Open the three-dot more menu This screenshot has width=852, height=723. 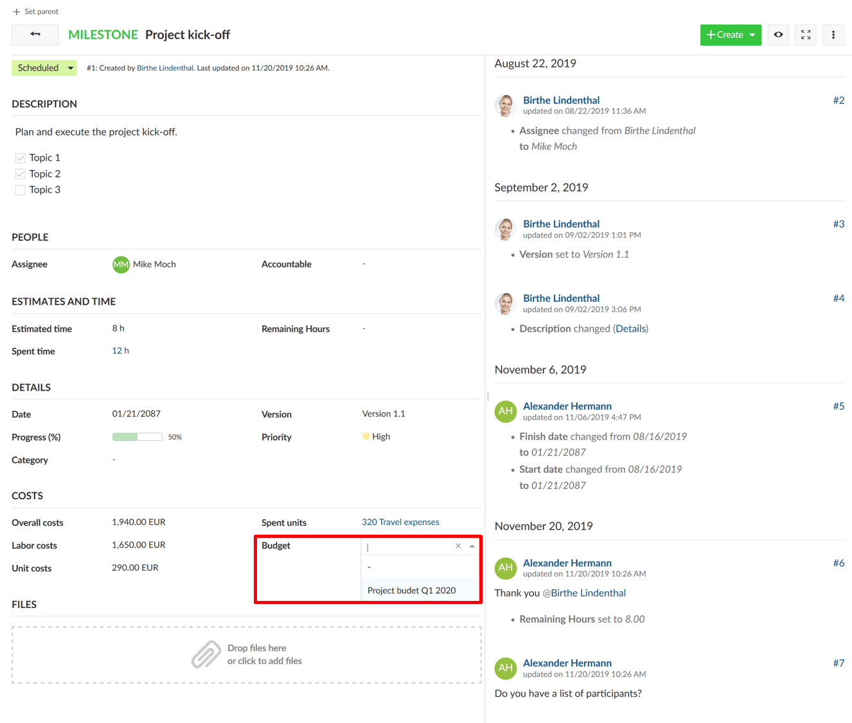pos(833,35)
